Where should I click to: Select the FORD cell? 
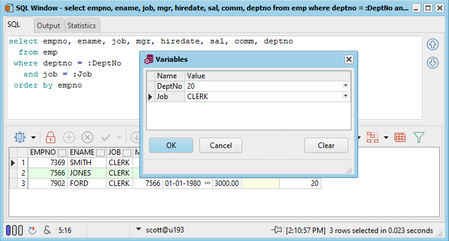click(86, 184)
